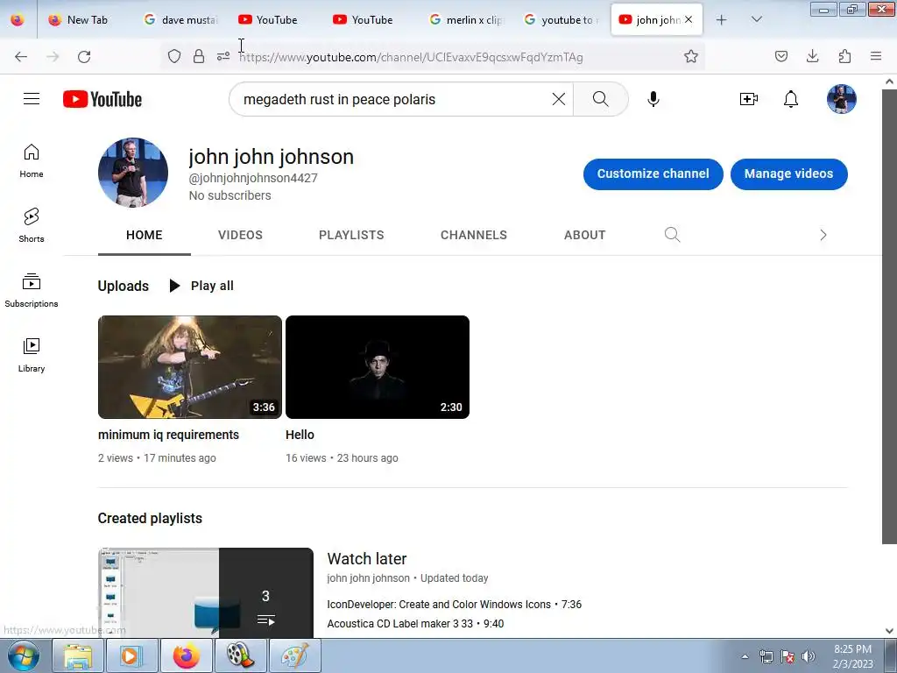The height and width of the screenshot is (673, 897).
Task: Open Windows Explorer from the taskbar
Action: point(78,655)
